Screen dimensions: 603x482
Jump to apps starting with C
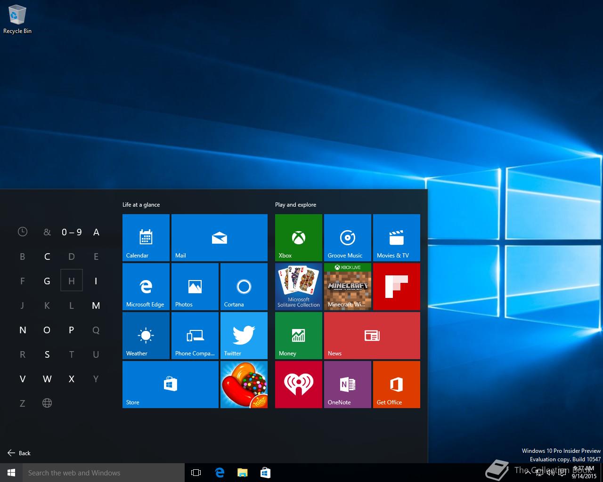(x=47, y=256)
